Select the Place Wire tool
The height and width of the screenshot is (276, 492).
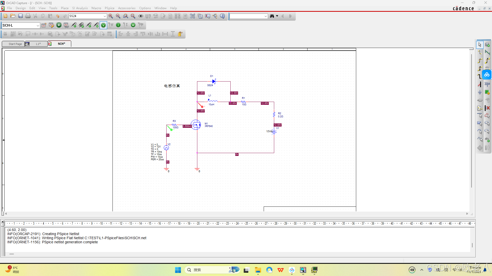tap(480, 53)
